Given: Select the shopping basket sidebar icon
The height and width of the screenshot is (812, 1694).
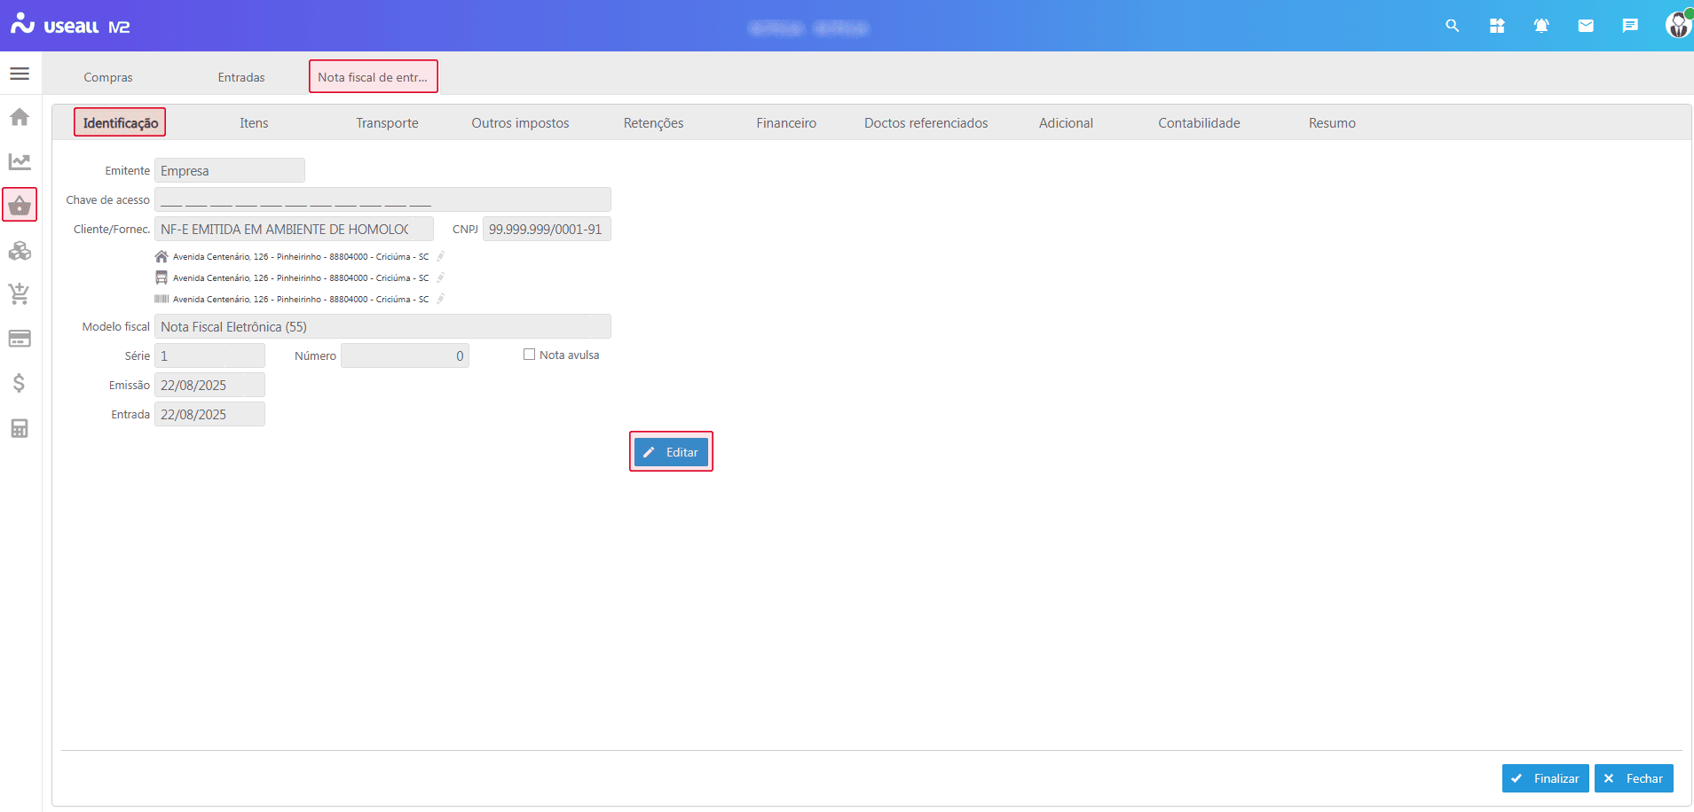Looking at the screenshot, I should 20,206.
